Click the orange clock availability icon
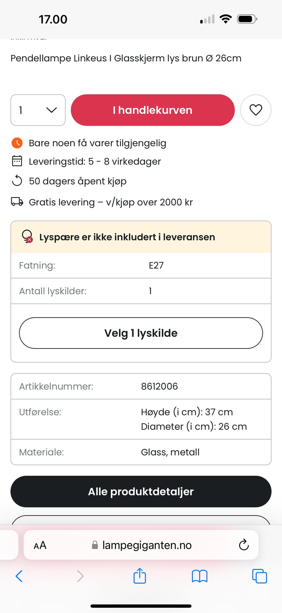This screenshot has height=613, width=282. (17, 143)
